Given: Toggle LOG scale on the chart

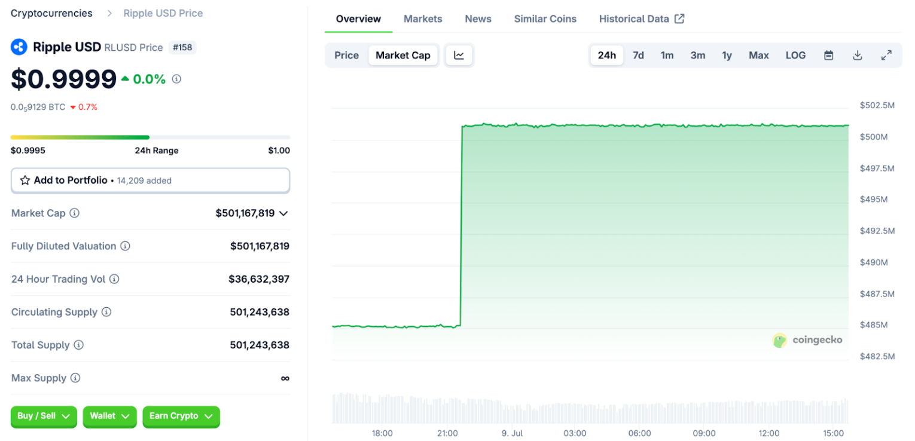Looking at the screenshot, I should pyautogui.click(x=796, y=56).
